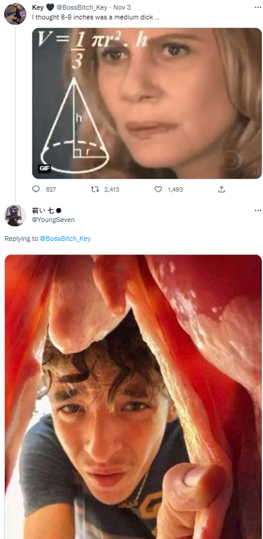Open the reply image attachment

133,397
